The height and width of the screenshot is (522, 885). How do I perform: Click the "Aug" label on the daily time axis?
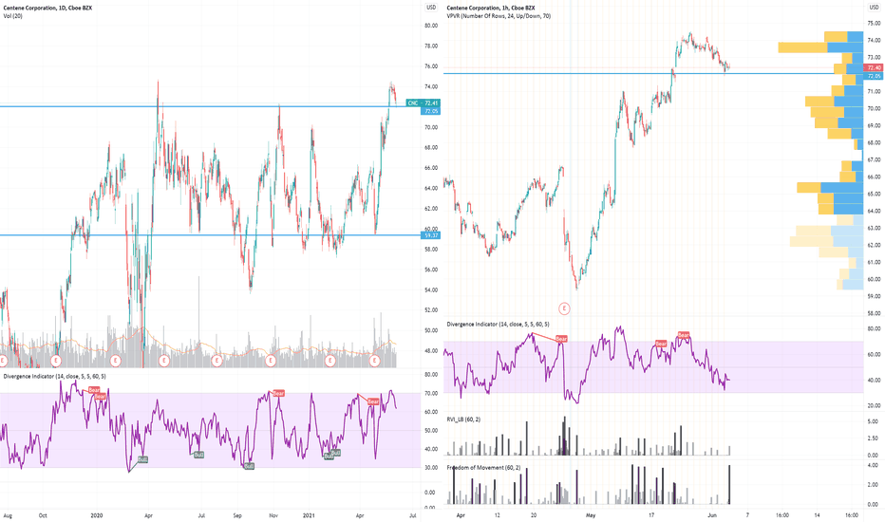tap(8, 515)
